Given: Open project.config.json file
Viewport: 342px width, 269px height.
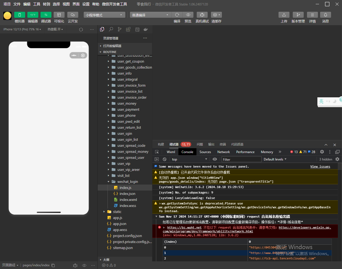Looking at the screenshot, I should coord(125,236).
